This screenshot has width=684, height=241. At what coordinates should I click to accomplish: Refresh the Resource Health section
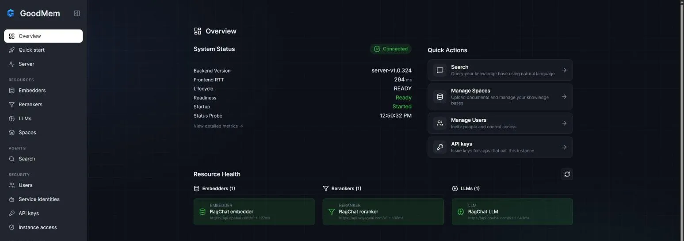pyautogui.click(x=567, y=174)
